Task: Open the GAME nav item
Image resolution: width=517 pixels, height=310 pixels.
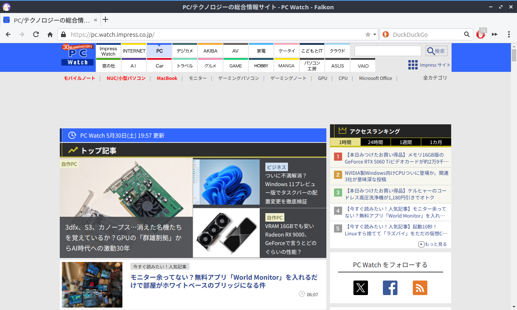Action: click(235, 65)
